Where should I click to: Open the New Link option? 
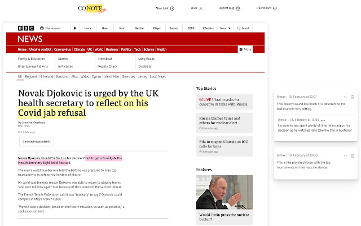tap(165, 8)
